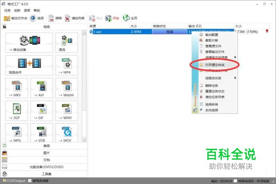Choose the convert to VOB tile
This screenshot has height=184, width=276.
click(x=41, y=133)
